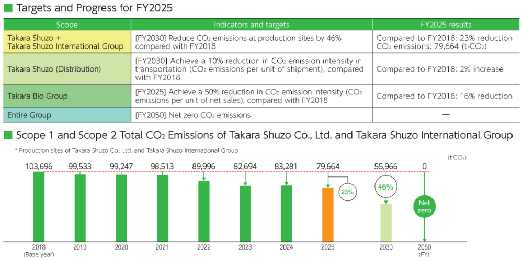Click the light green 2030 target bar
The image size is (523, 260).
385,222
